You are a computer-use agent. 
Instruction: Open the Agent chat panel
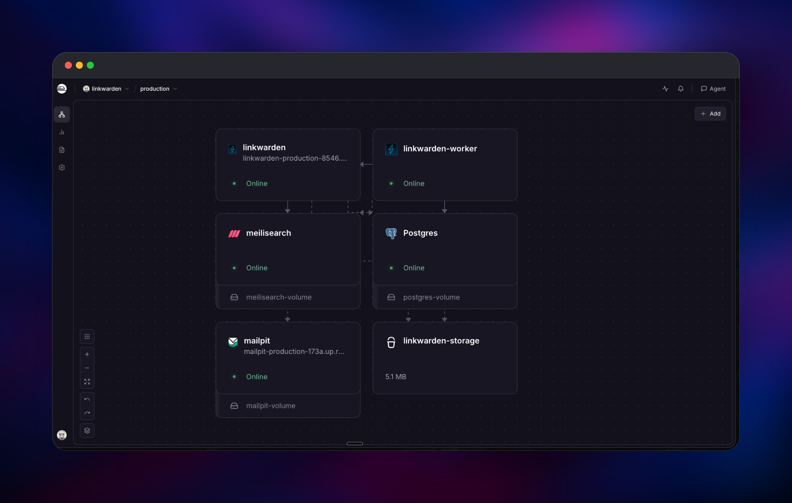(x=713, y=88)
